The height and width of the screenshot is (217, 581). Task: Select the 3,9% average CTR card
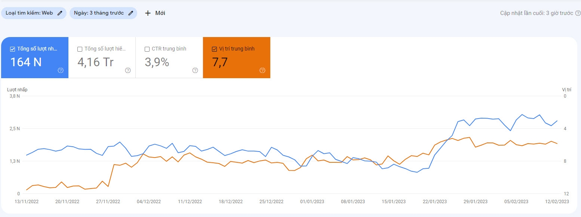169,58
